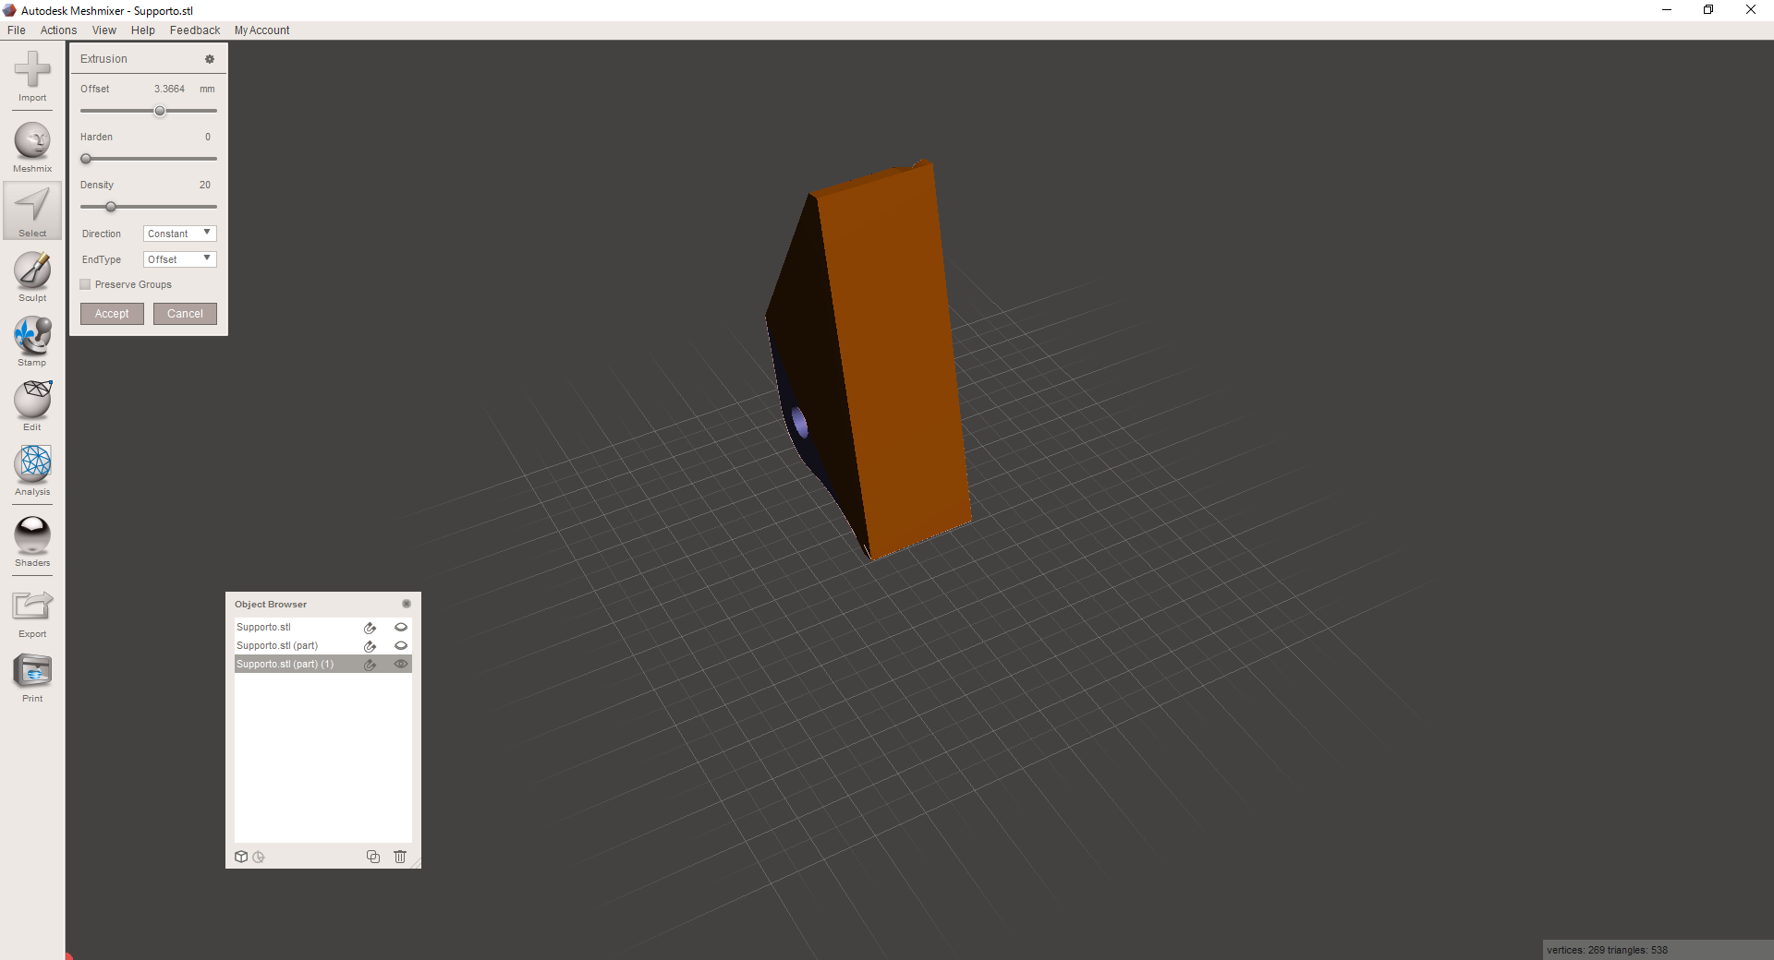Open the File menu

(17, 30)
